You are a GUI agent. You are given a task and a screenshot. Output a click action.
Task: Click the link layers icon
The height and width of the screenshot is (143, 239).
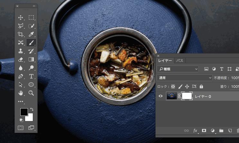[x=187, y=131]
